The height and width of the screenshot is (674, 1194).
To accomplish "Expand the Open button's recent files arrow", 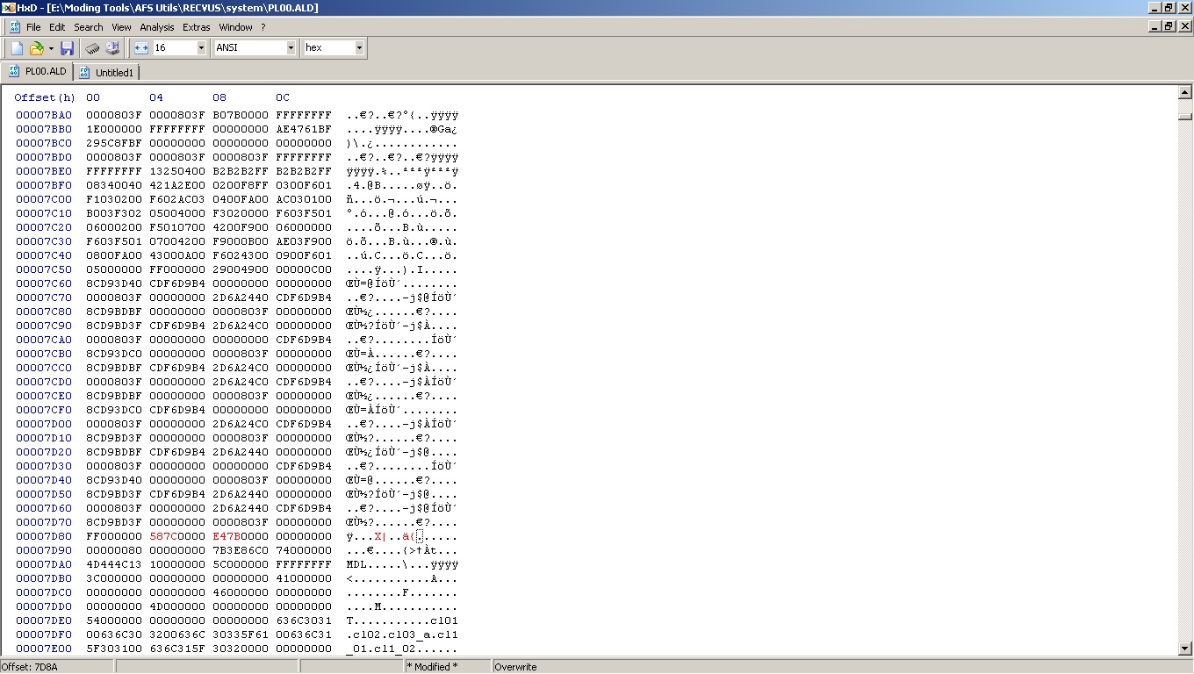I will tap(51, 48).
